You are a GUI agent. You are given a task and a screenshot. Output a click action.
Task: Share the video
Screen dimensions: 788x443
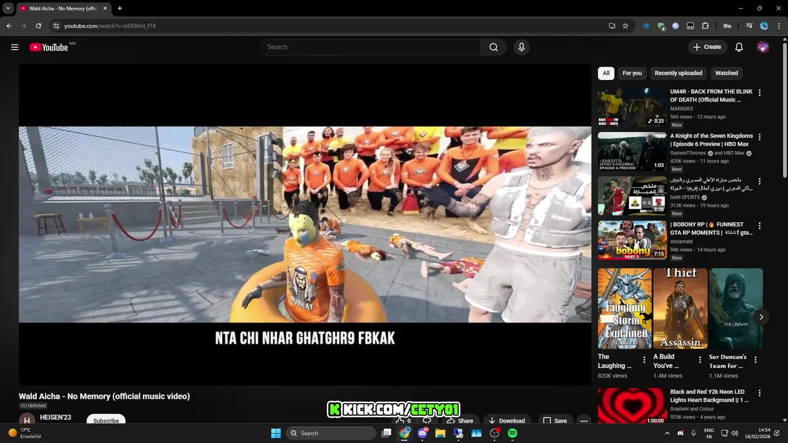click(460, 421)
